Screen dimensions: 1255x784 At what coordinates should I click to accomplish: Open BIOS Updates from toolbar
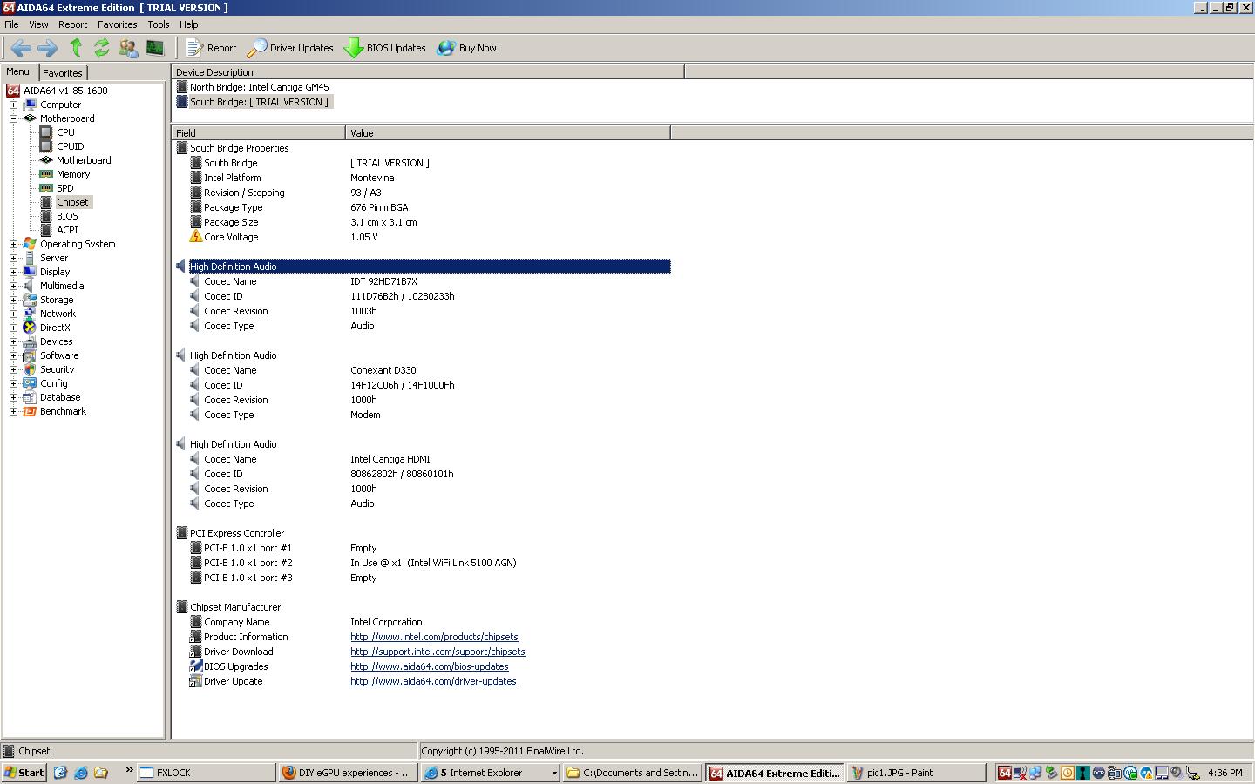pyautogui.click(x=385, y=48)
